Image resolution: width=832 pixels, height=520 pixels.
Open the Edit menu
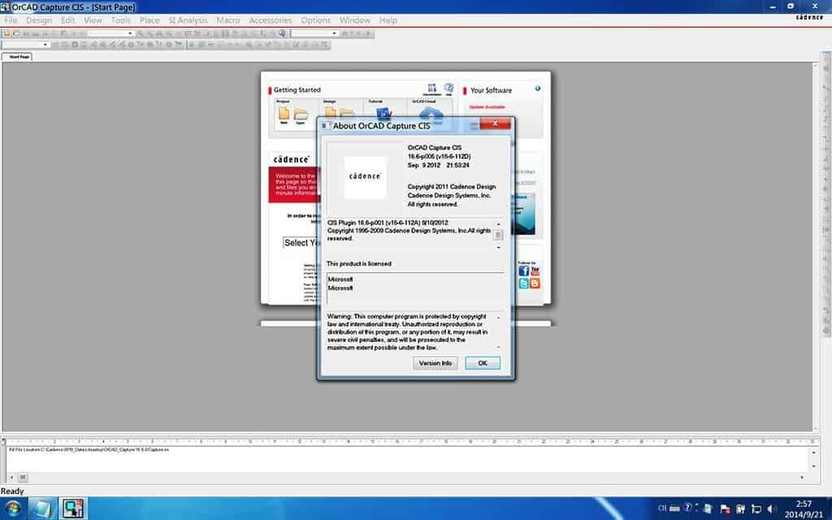pyautogui.click(x=67, y=20)
